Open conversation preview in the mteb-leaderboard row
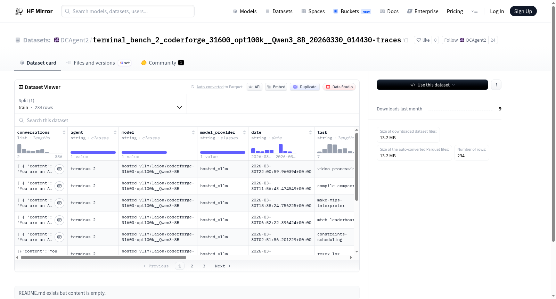This screenshot has width=556, height=299. tap(60, 220)
